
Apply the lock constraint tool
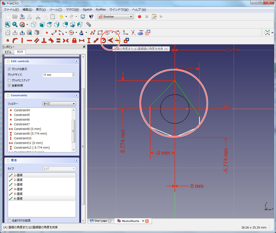(74, 40)
